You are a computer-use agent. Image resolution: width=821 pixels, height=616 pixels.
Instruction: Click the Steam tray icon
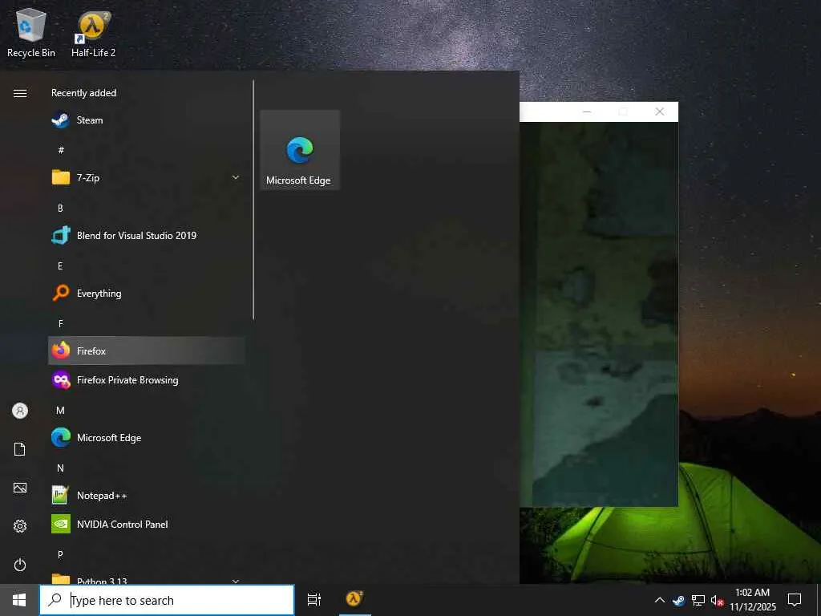[679, 600]
